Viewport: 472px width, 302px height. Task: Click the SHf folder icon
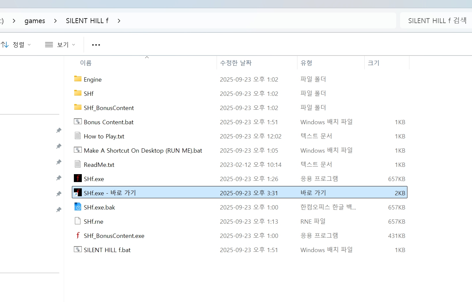(x=78, y=93)
